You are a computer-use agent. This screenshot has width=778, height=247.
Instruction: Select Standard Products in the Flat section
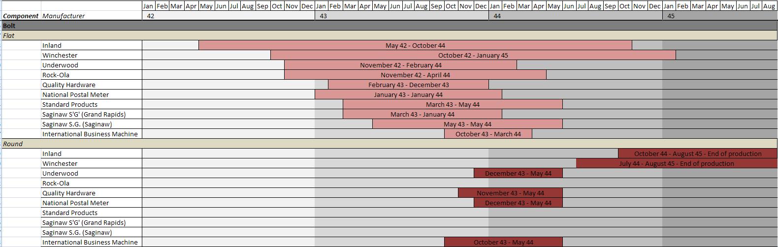tap(92, 104)
